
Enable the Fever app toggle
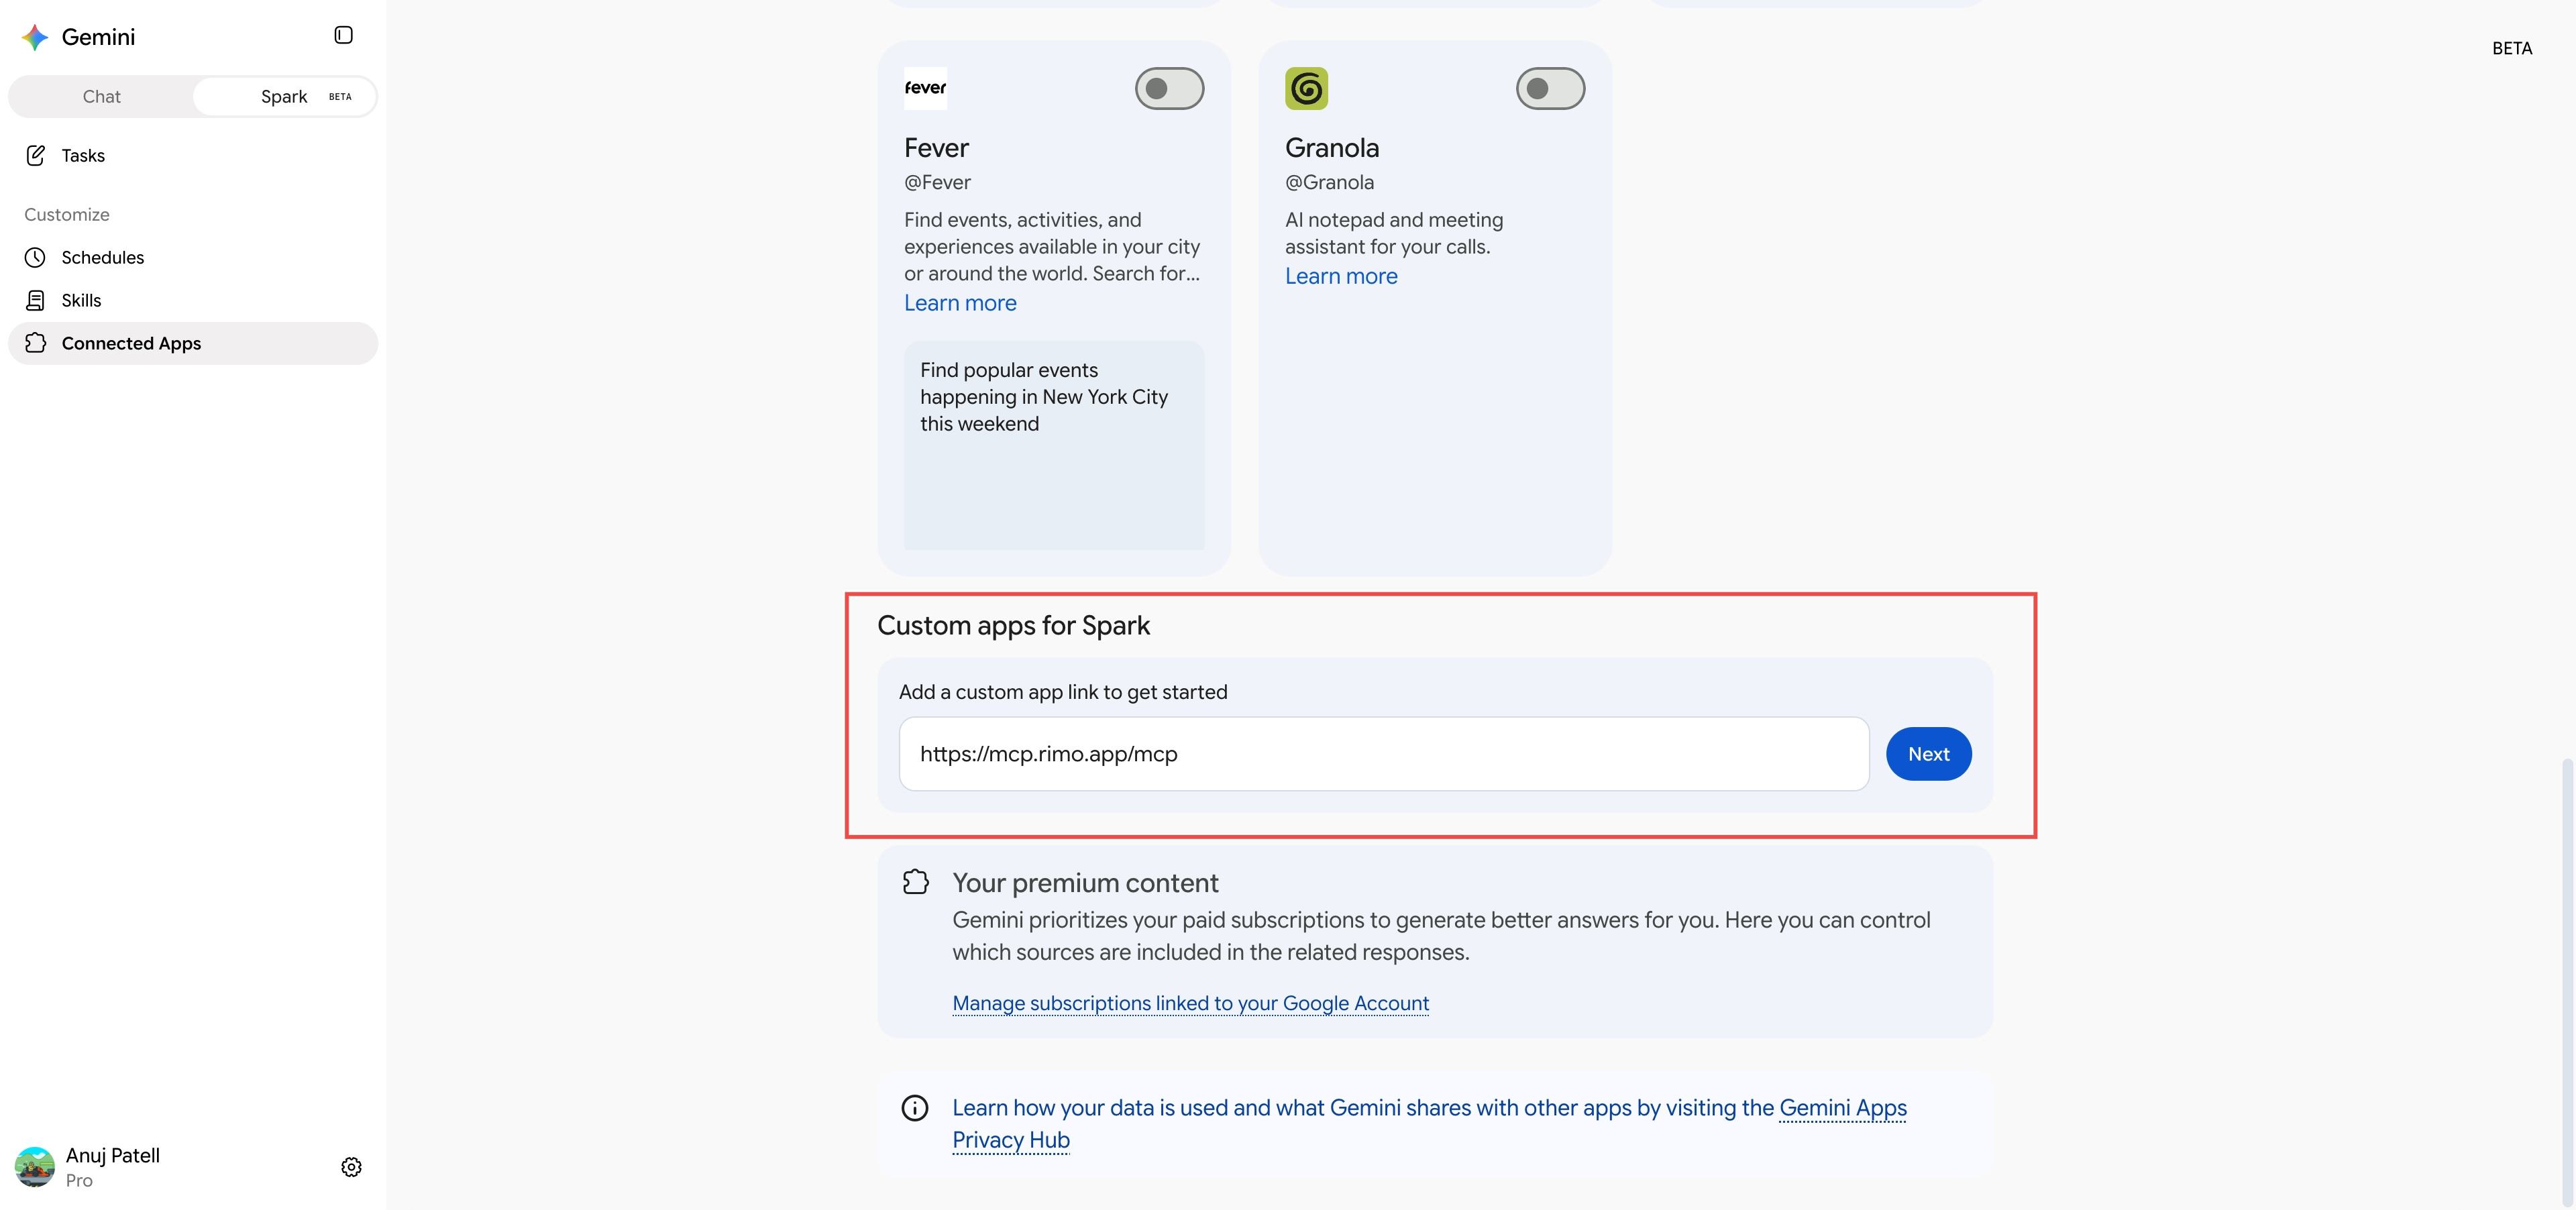[1169, 89]
